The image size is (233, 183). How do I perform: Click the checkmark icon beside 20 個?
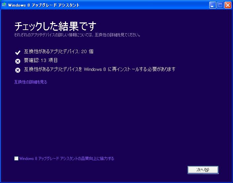[x=18, y=52]
